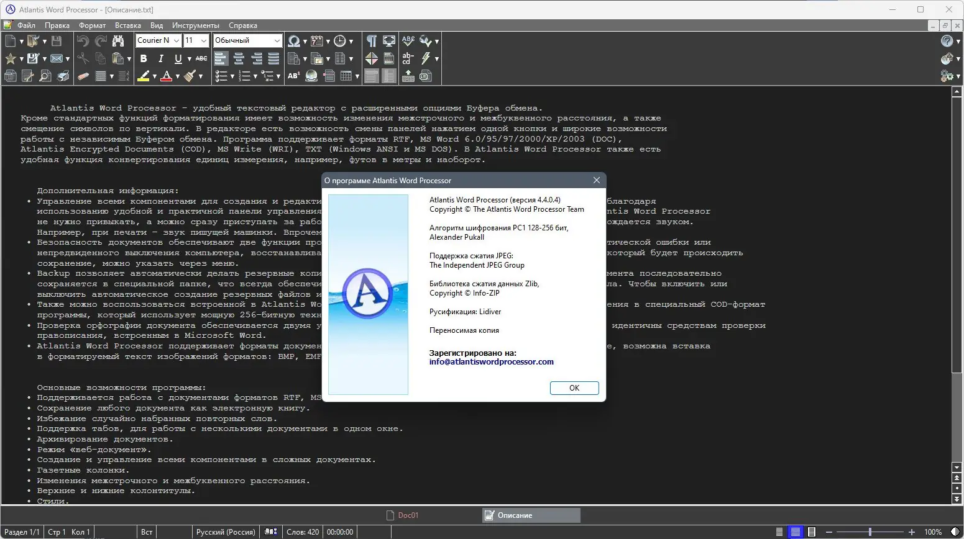Click the eraser clear formatting icon
Viewport: 964px width, 539px height.
pos(83,76)
